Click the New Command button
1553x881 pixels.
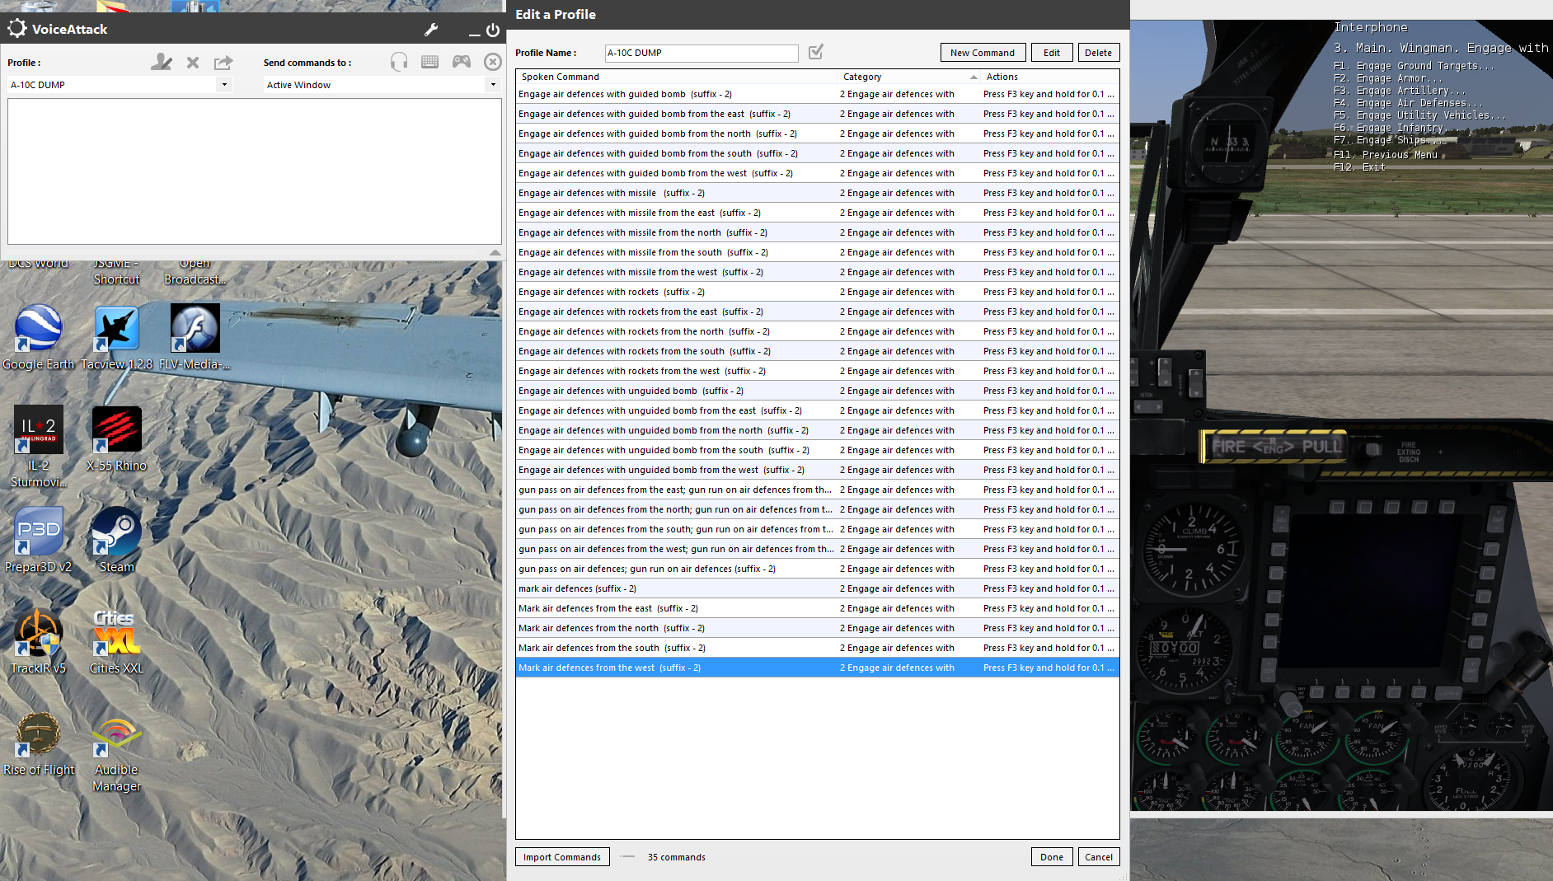click(983, 53)
